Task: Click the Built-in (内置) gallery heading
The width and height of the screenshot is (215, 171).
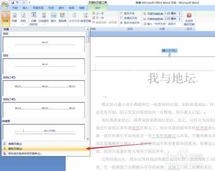Action: [6, 29]
